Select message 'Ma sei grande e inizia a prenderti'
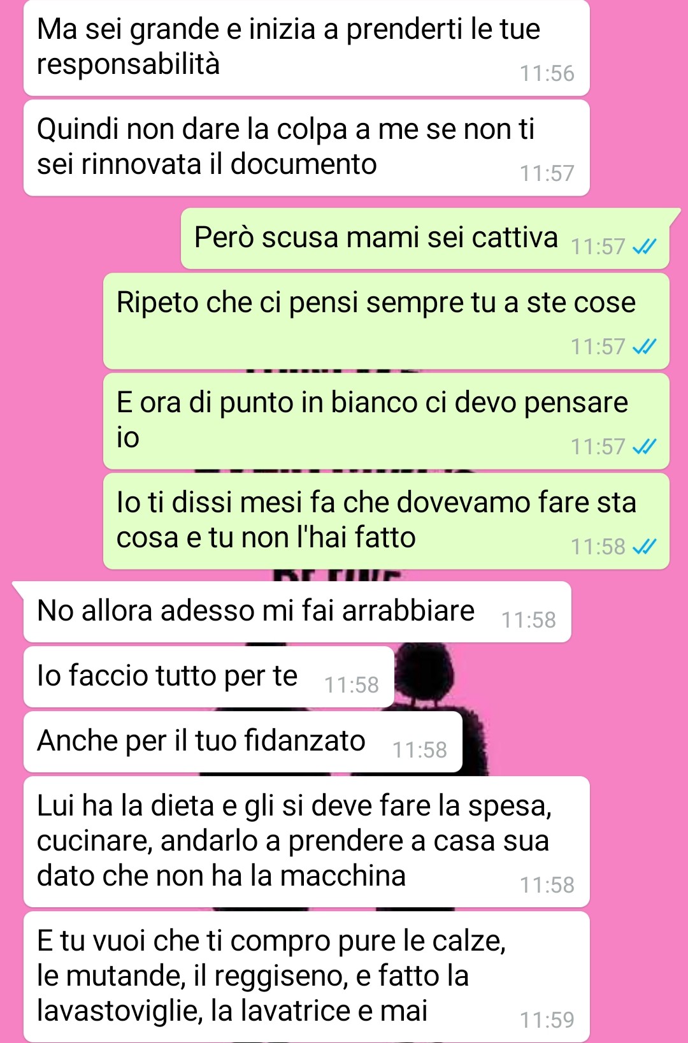 click(306, 48)
